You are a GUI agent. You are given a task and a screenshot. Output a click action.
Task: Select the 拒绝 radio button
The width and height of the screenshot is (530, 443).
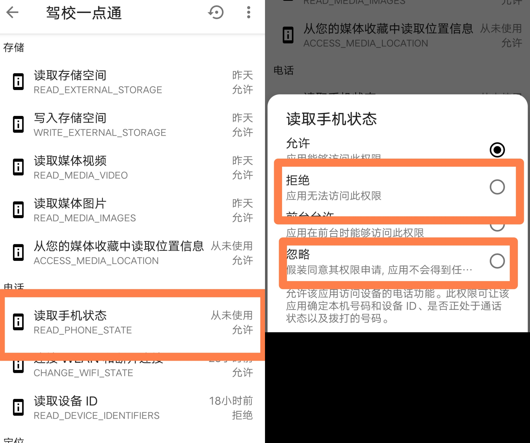pyautogui.click(x=497, y=187)
